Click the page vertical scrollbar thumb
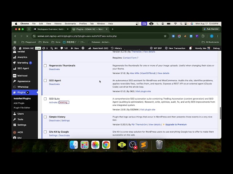 click(220, 113)
